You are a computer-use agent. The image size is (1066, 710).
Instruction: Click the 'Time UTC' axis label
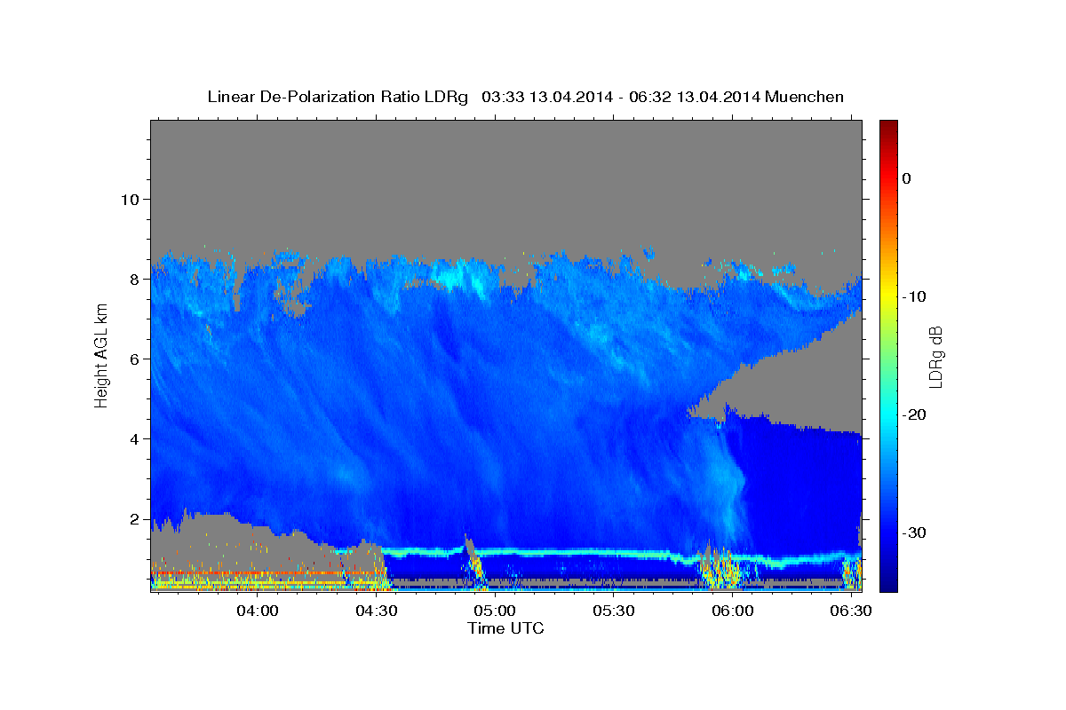(x=505, y=628)
